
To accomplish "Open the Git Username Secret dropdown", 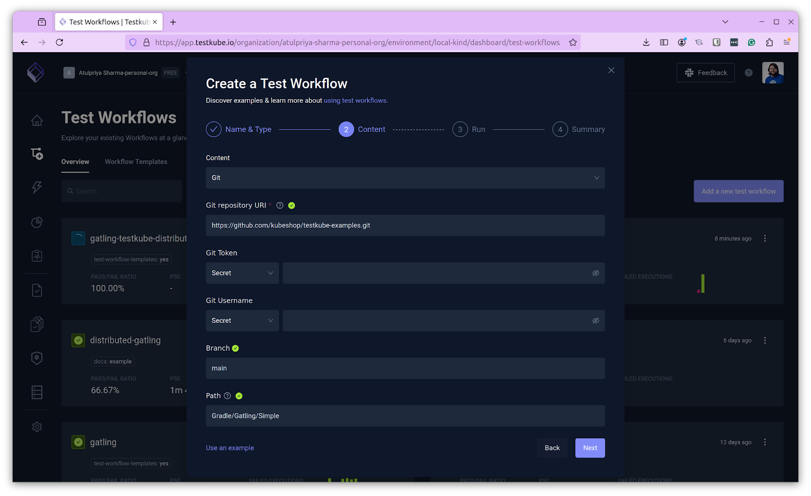I will coord(242,320).
